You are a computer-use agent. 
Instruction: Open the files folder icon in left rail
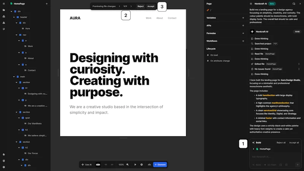pyautogui.click(x=4, y=10)
